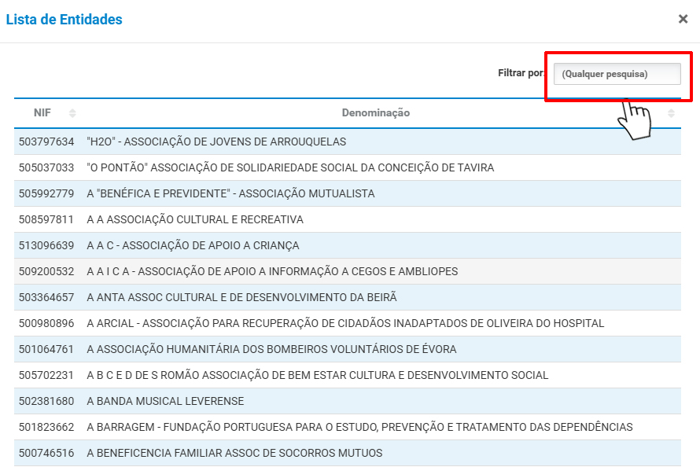Screen dimensions: 700x467
Task: Pick A A Associação Cultural e Recreativa
Action: tap(195, 220)
